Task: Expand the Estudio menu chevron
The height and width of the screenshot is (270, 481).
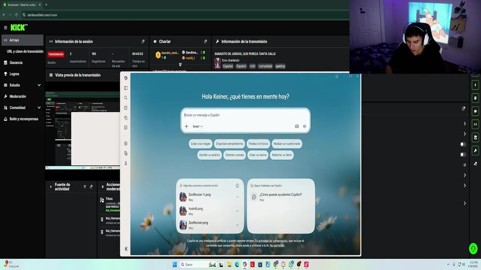Action: click(39, 85)
